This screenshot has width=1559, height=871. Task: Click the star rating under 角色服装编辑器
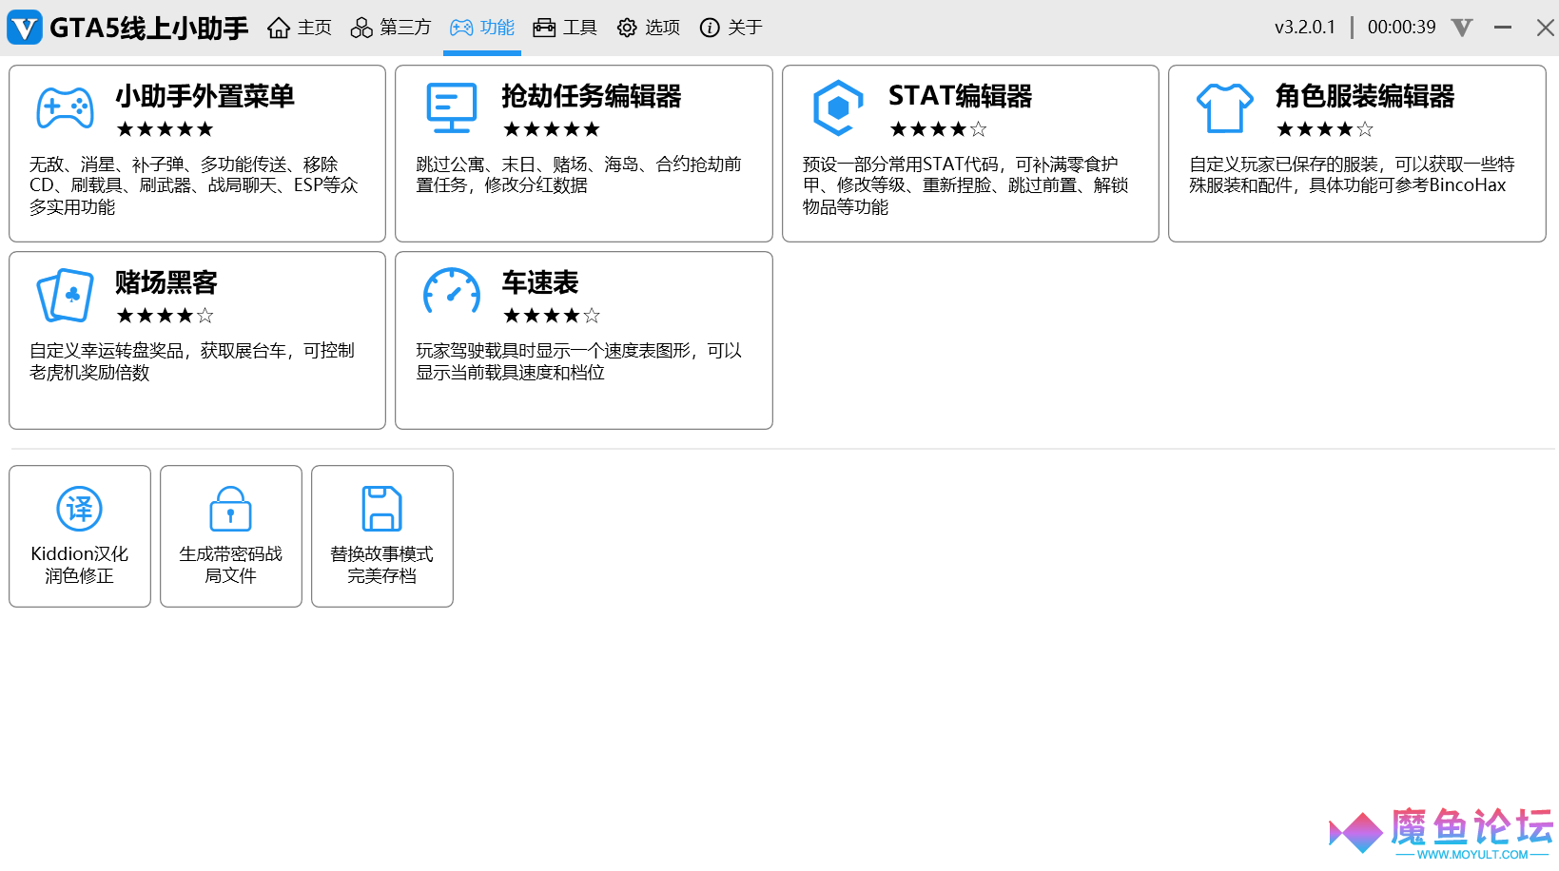[1324, 129]
